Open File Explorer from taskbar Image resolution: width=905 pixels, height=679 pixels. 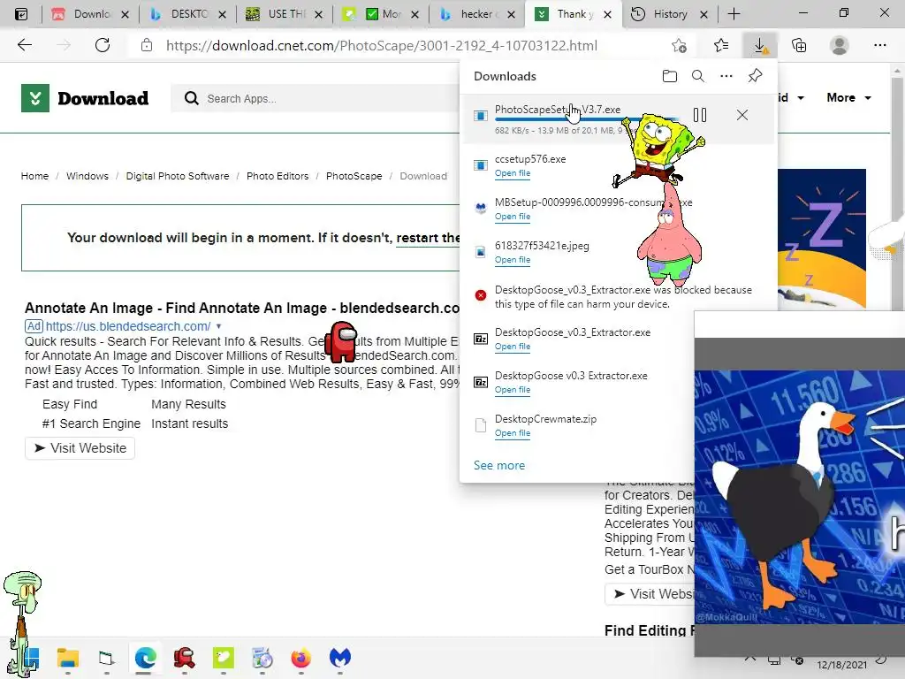coord(67,658)
